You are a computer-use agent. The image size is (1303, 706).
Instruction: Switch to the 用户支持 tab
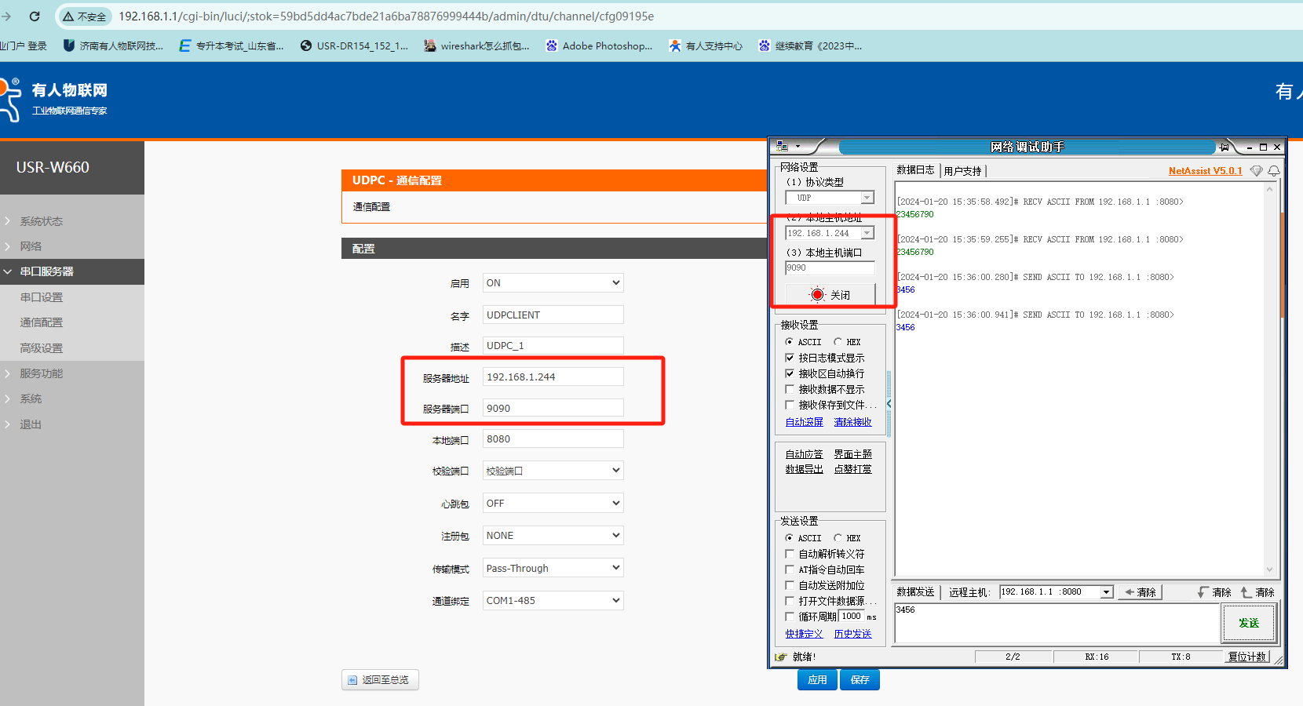pos(962,171)
